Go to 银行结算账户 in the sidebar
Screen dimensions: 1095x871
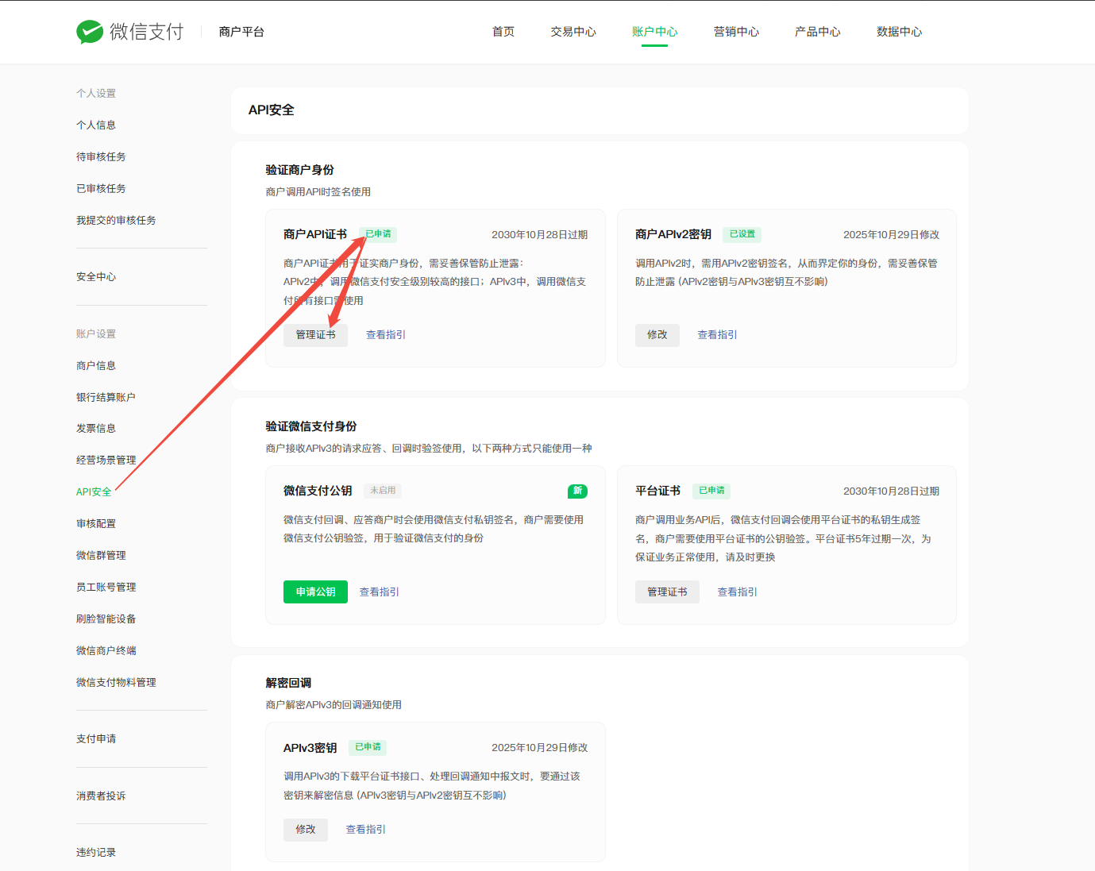[106, 397]
